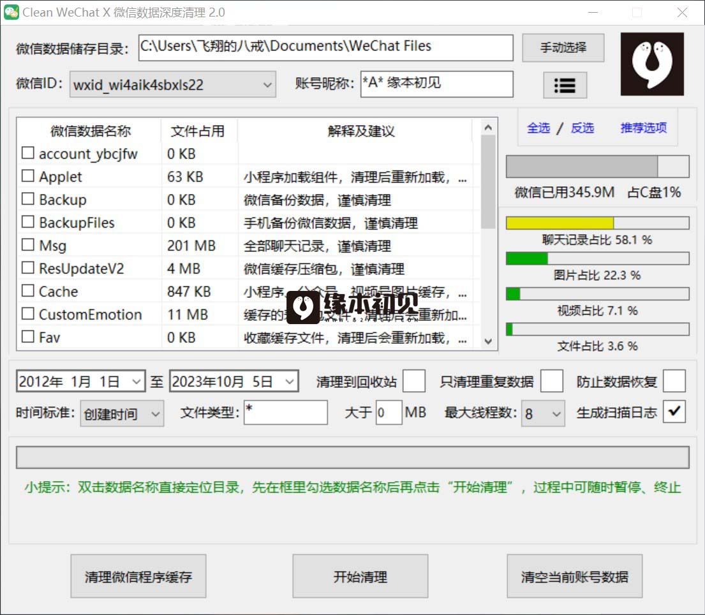Open the start date picker 2012年1月1日
Viewport: 705px width, 615px height.
pyautogui.click(x=81, y=382)
